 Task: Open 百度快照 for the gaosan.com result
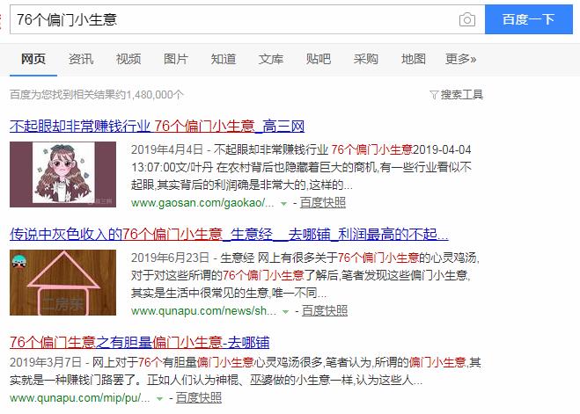pos(322,203)
